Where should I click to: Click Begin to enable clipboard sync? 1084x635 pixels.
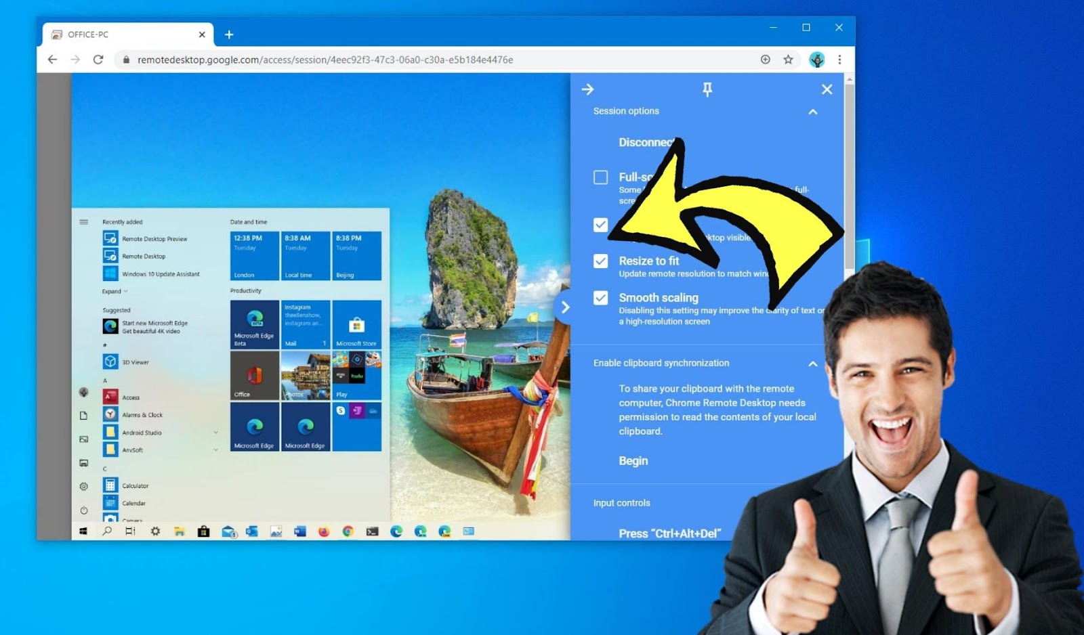(x=633, y=461)
